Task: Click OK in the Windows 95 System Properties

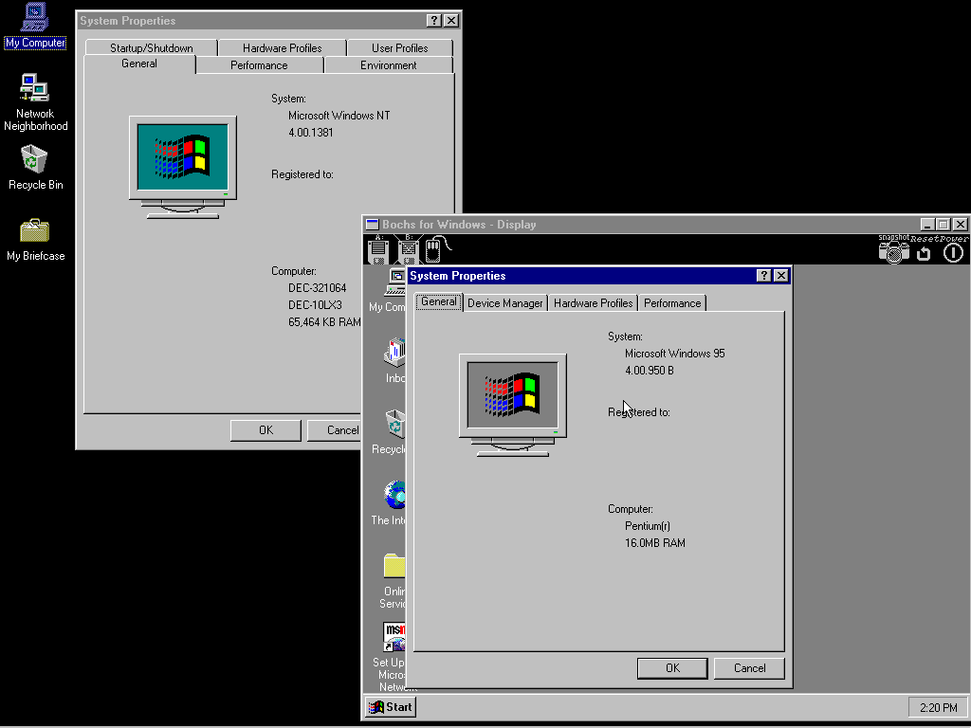Action: [x=672, y=668]
